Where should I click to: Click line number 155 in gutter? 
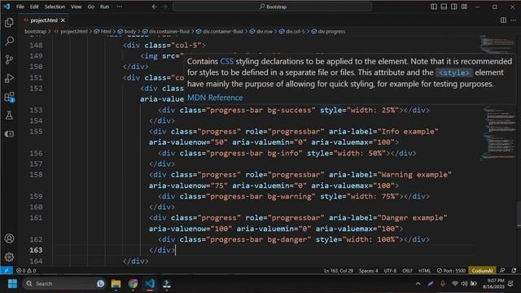point(36,132)
